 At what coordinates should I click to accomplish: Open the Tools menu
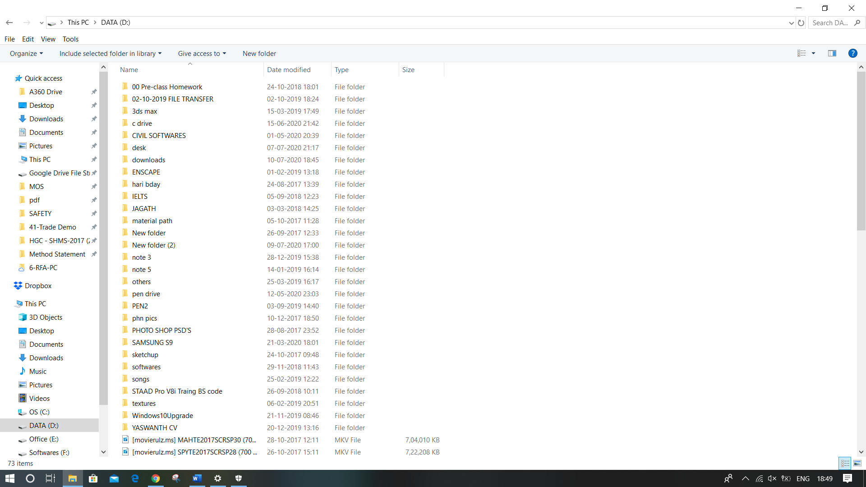[x=70, y=39]
